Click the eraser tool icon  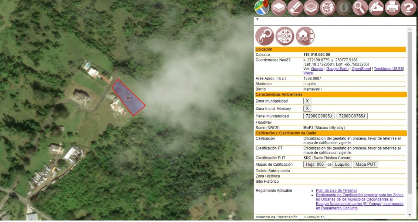click(295, 8)
